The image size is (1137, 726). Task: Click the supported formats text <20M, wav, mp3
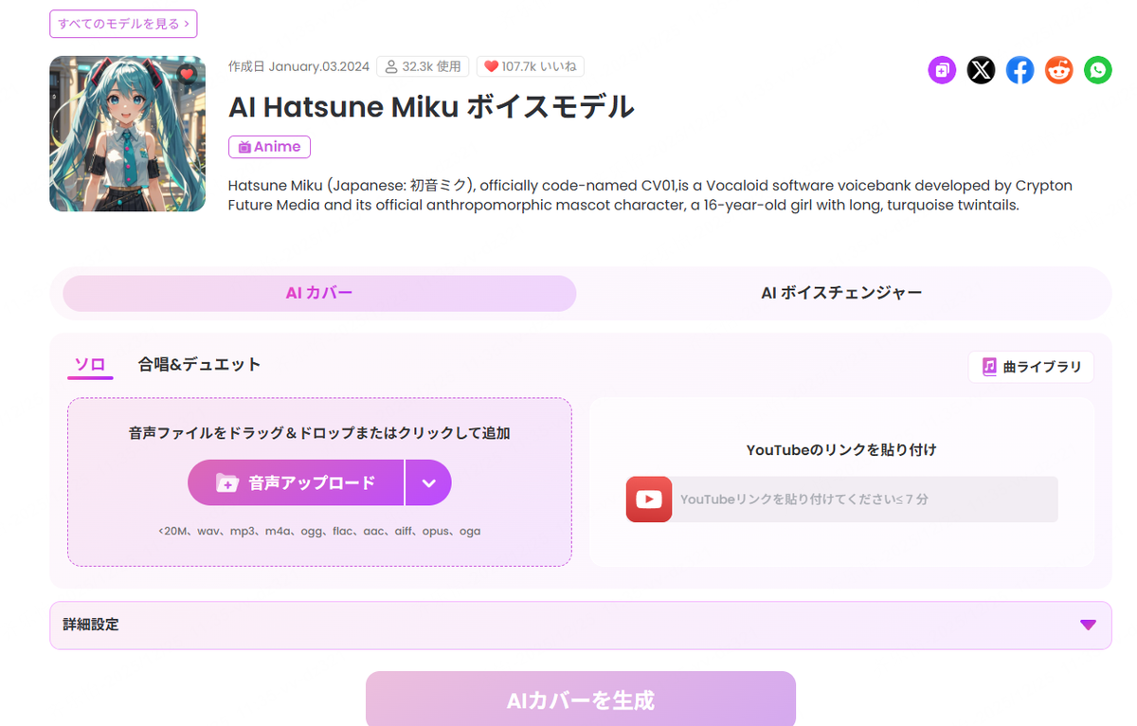pos(319,532)
